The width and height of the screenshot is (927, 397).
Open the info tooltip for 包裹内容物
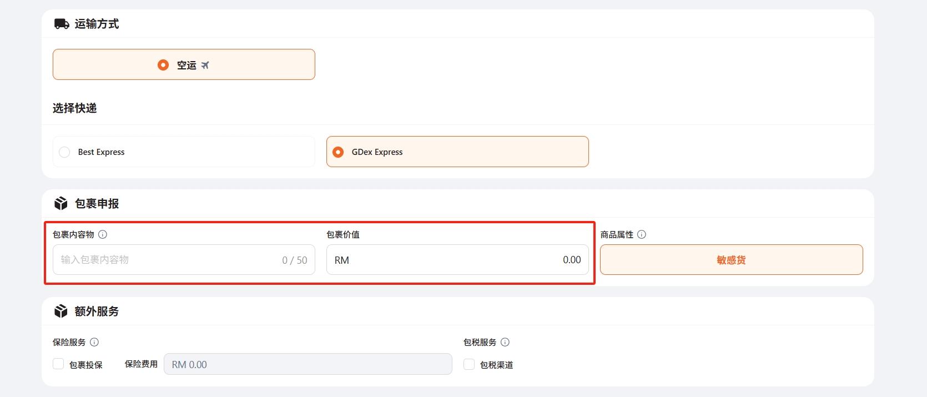pyautogui.click(x=103, y=234)
